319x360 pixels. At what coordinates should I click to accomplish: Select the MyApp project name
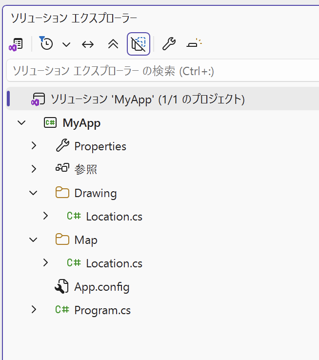coord(81,123)
